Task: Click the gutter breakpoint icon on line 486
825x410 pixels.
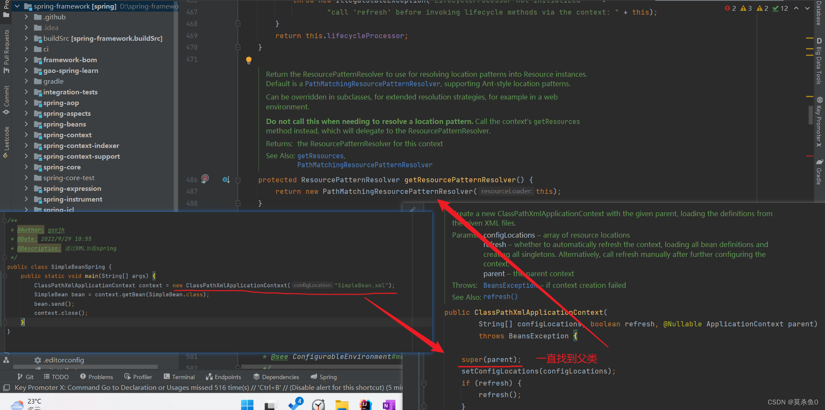Action: 205,178
